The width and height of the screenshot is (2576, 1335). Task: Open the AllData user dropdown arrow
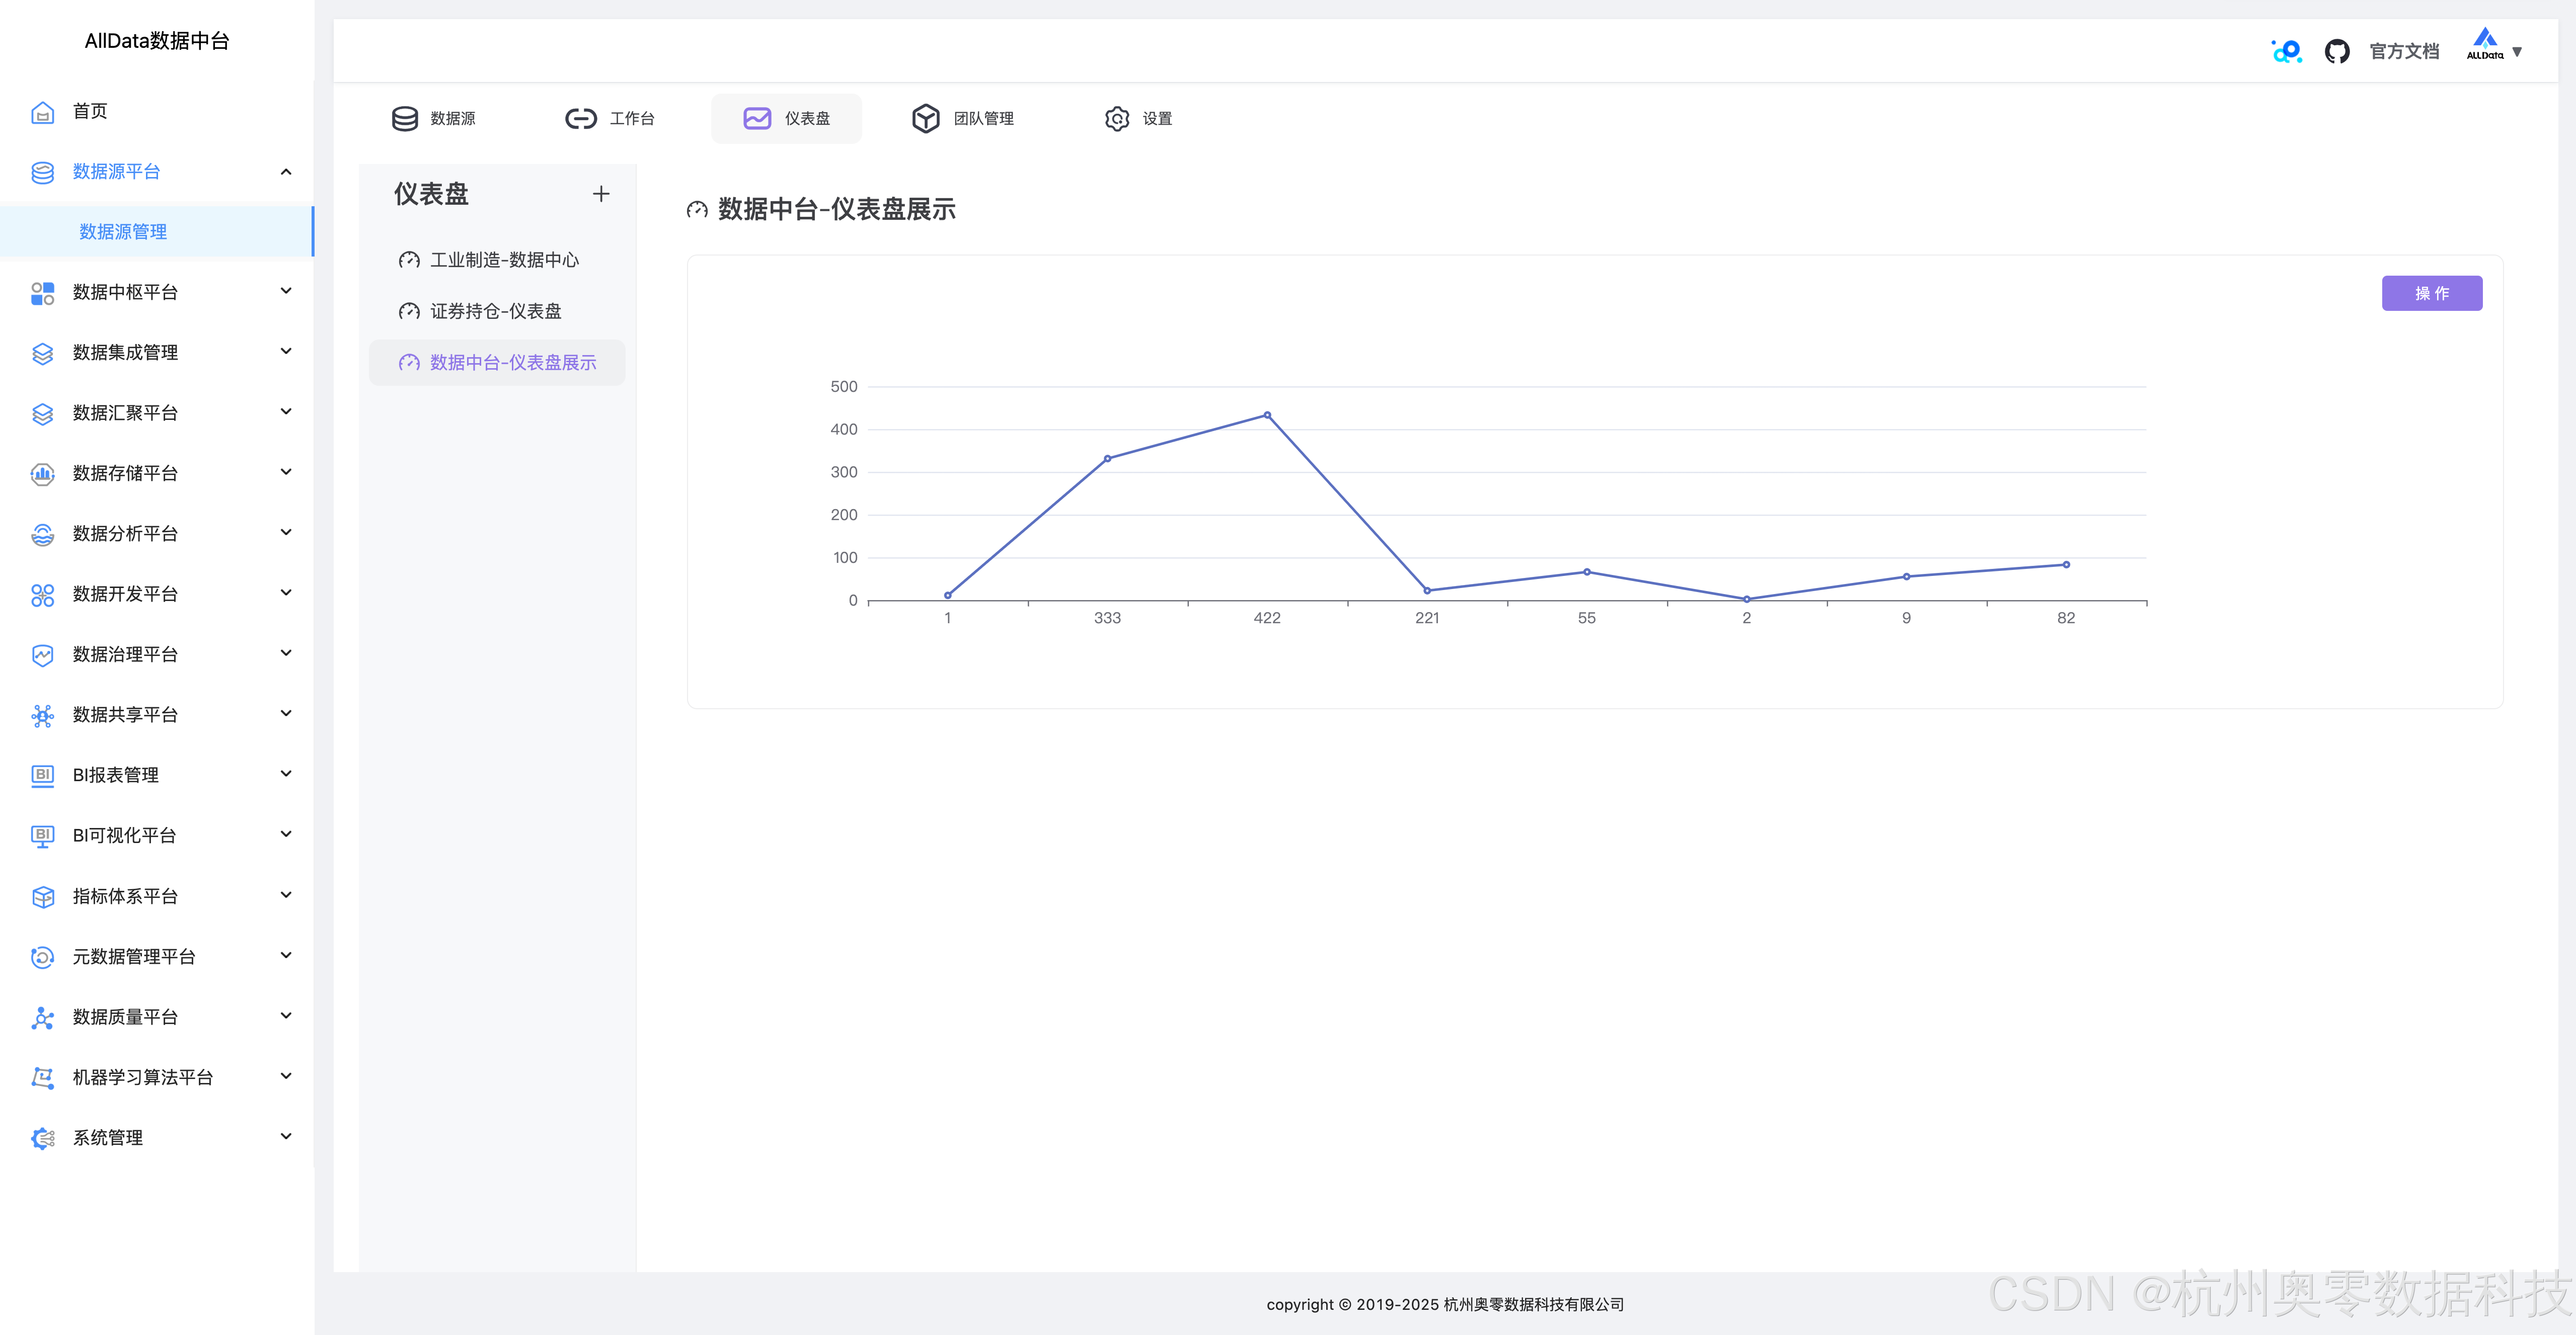2517,52
